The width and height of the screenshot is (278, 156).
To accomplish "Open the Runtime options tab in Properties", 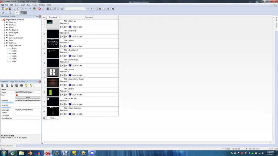I will tap(12, 86).
